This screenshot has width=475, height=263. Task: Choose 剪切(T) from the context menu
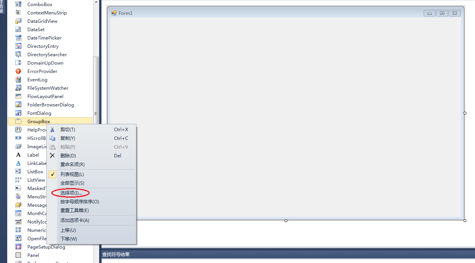(91, 130)
